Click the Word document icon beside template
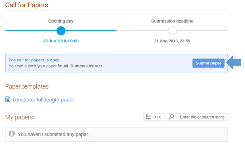This screenshot has height=146, width=245. click(x=8, y=99)
